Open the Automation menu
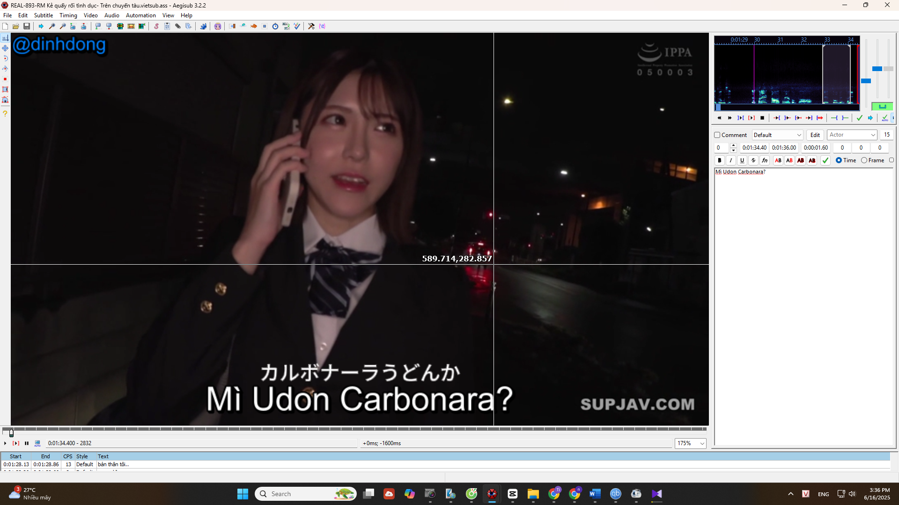The height and width of the screenshot is (505, 899). pos(140,15)
